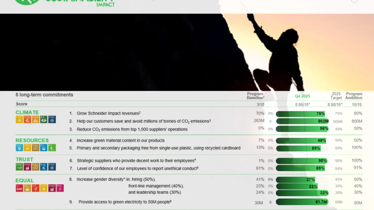Select the CLIMATE section heading
Viewport: 374px width, 210px height.
tap(27, 112)
